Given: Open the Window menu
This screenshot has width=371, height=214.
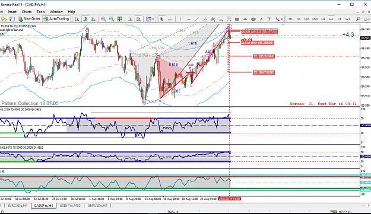Looking at the screenshot, I should point(56,12).
